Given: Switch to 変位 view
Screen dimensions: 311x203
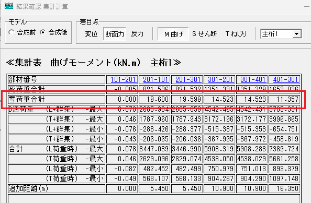Looking at the screenshot, I should [91, 34].
